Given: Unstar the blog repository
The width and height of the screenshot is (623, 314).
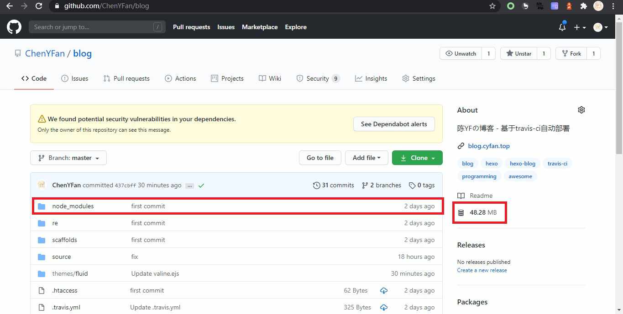Looking at the screenshot, I should click(x=518, y=54).
